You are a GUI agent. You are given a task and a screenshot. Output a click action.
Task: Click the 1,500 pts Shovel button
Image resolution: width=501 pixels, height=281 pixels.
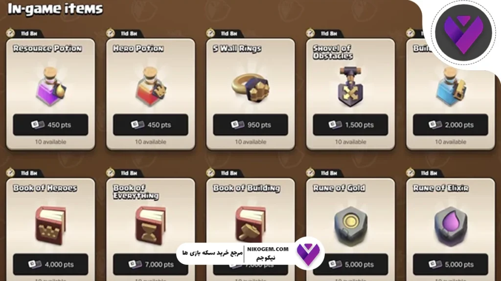click(350, 124)
